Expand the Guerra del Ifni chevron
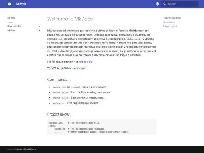The height and width of the screenshot is (153, 204). (x=39, y=26)
